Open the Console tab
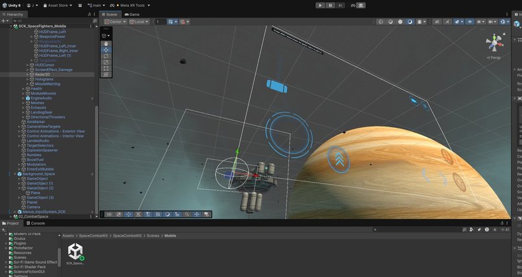522x277 pixels. 36,223
